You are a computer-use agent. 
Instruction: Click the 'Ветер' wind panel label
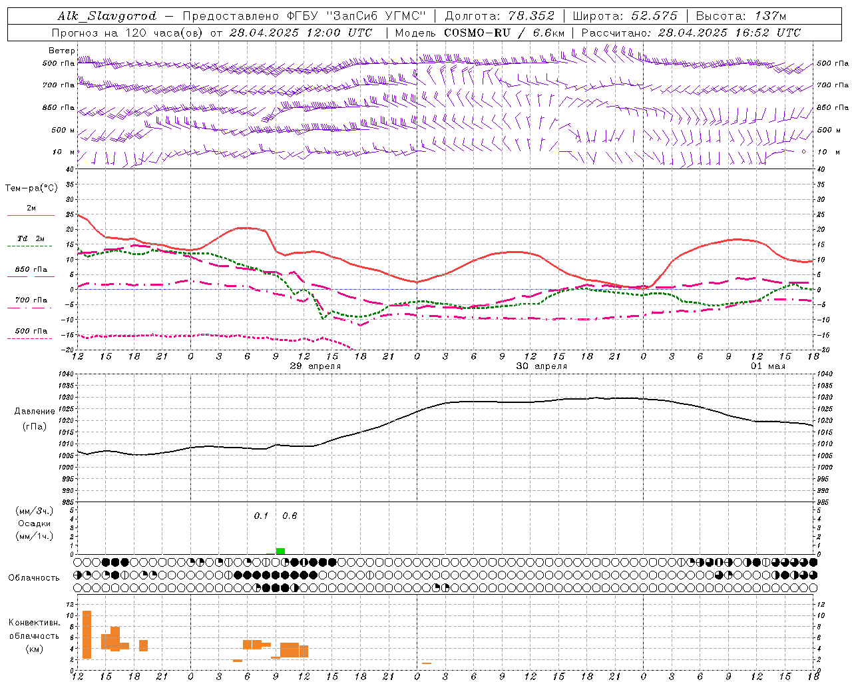[62, 51]
